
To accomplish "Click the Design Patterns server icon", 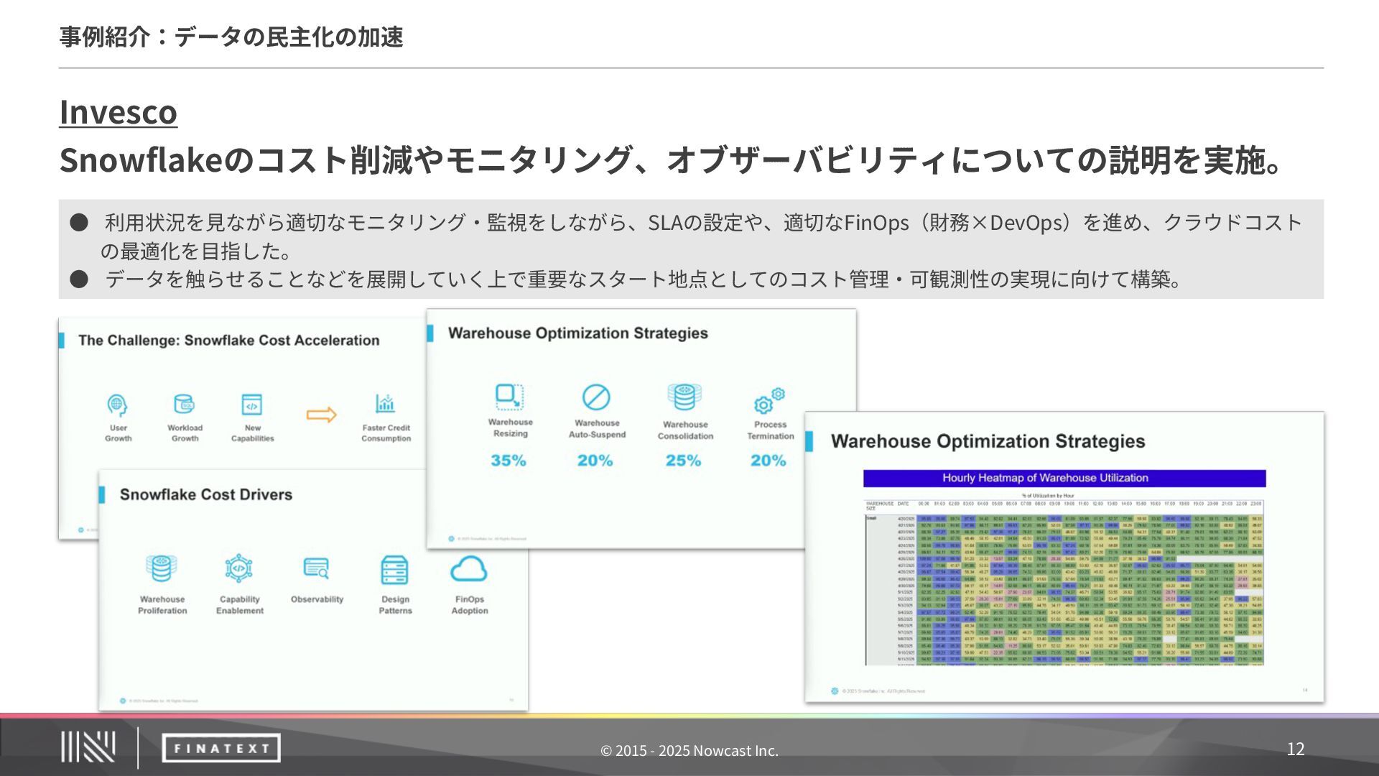I will tap(394, 570).
